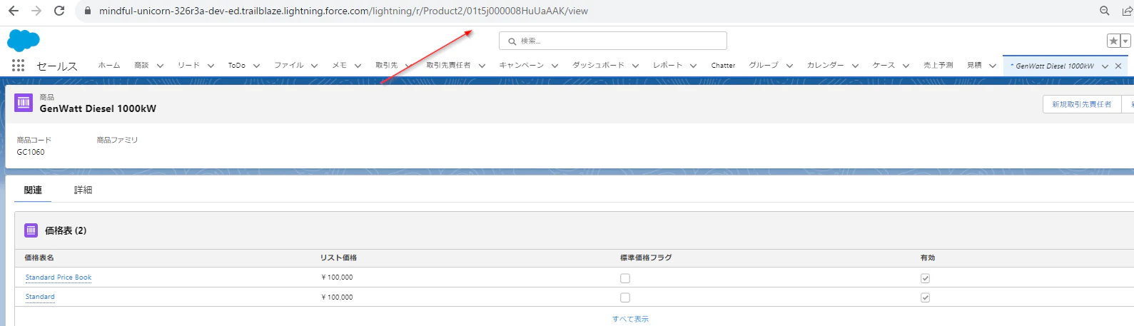Image resolution: width=1134 pixels, height=326 pixels.
Task: Open the Chatter navigation tab
Action: click(x=723, y=65)
